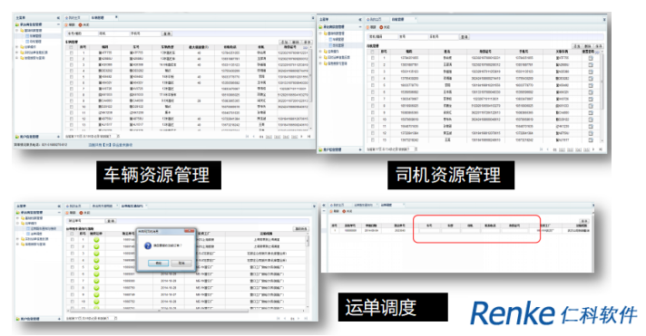Tick checkbox of vehicle table row 4
646x336 pixels.
click(72, 71)
